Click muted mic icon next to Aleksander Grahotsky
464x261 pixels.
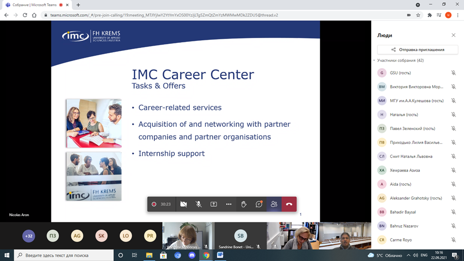[454, 198]
